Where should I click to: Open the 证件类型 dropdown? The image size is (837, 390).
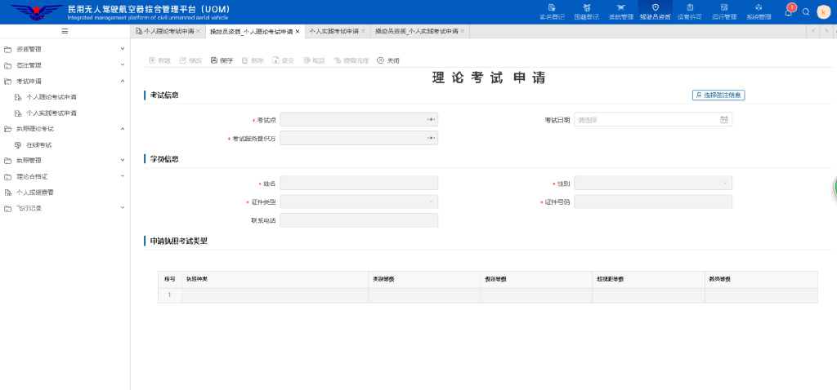(x=359, y=202)
